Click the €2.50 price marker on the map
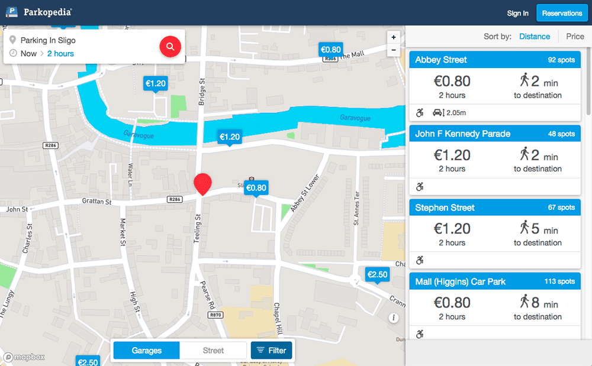Viewport: 592px width, 366px height. 377,274
